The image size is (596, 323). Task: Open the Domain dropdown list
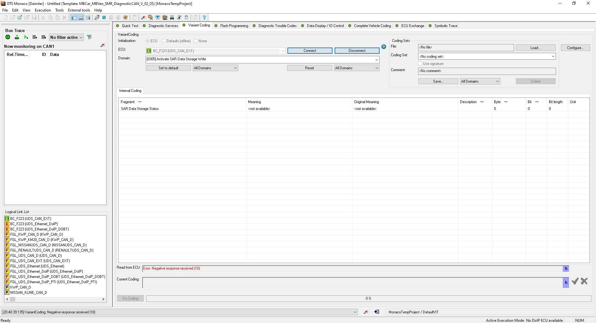point(377,59)
